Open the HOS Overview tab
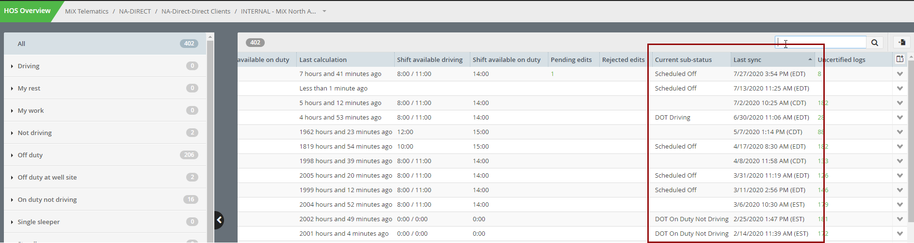 point(27,11)
